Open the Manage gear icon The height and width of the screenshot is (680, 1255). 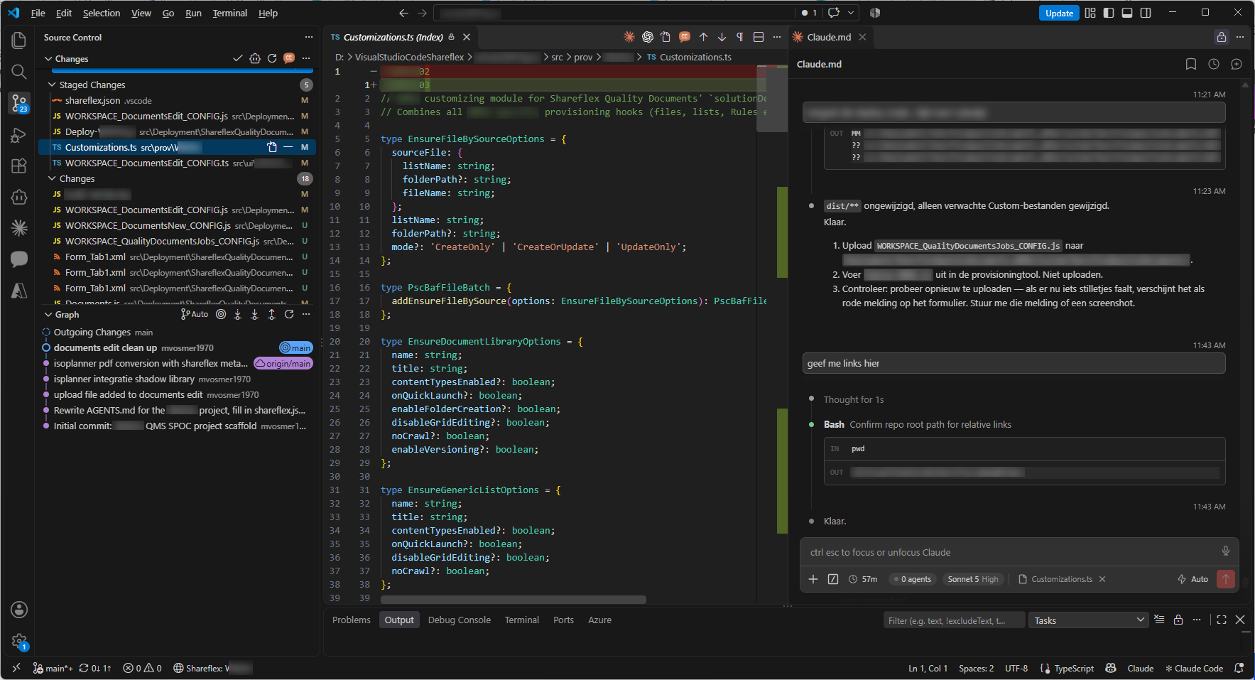tap(19, 642)
